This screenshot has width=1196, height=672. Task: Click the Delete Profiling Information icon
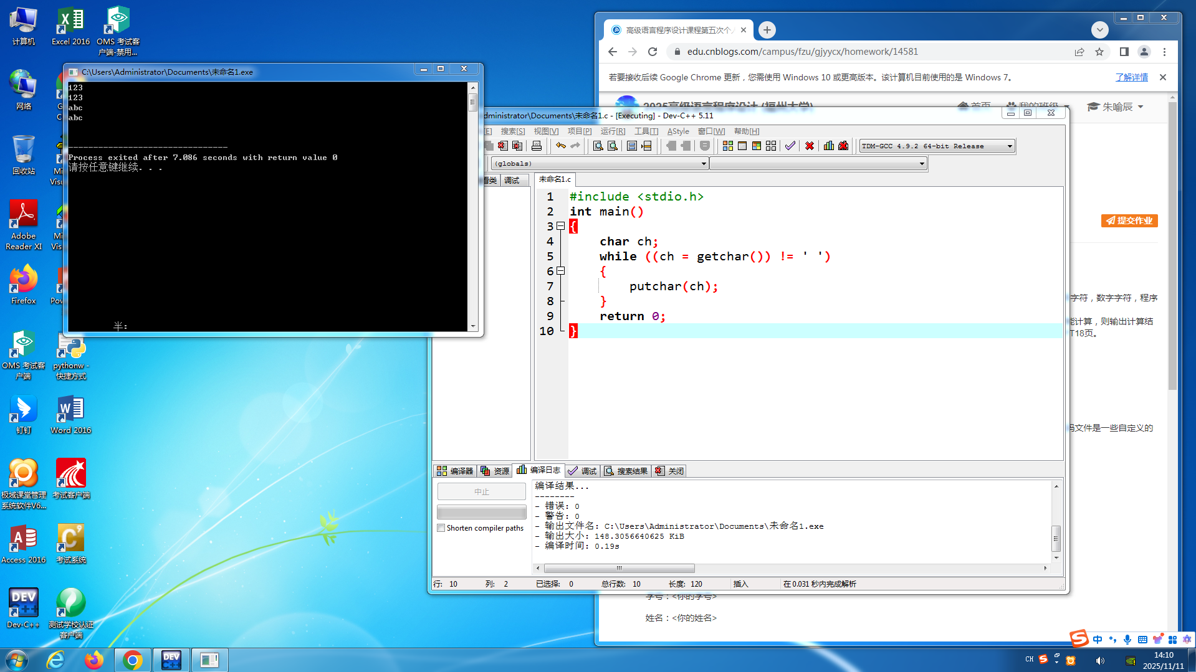coord(843,146)
